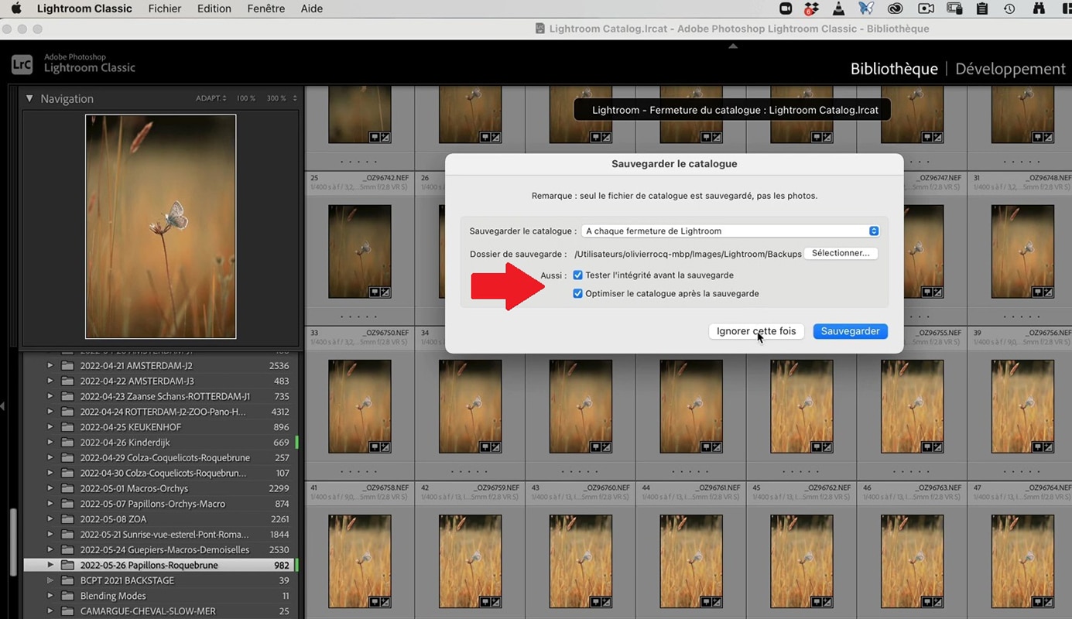
Task: Select thumbnail 45 _OZ96762.NEF
Action: click(801, 561)
